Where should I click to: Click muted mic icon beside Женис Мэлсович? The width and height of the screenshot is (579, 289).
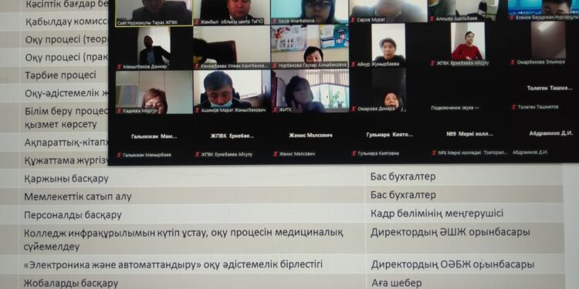[275, 153]
